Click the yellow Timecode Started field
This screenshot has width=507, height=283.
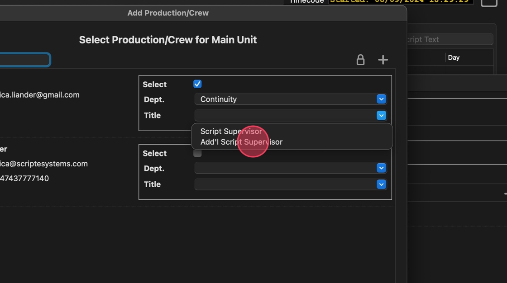click(401, 2)
